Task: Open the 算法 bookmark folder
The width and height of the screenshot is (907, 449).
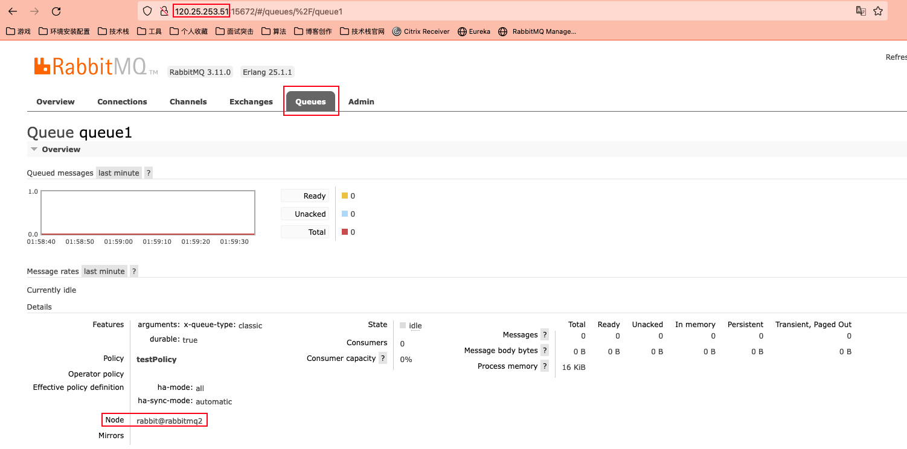Action: pos(274,31)
